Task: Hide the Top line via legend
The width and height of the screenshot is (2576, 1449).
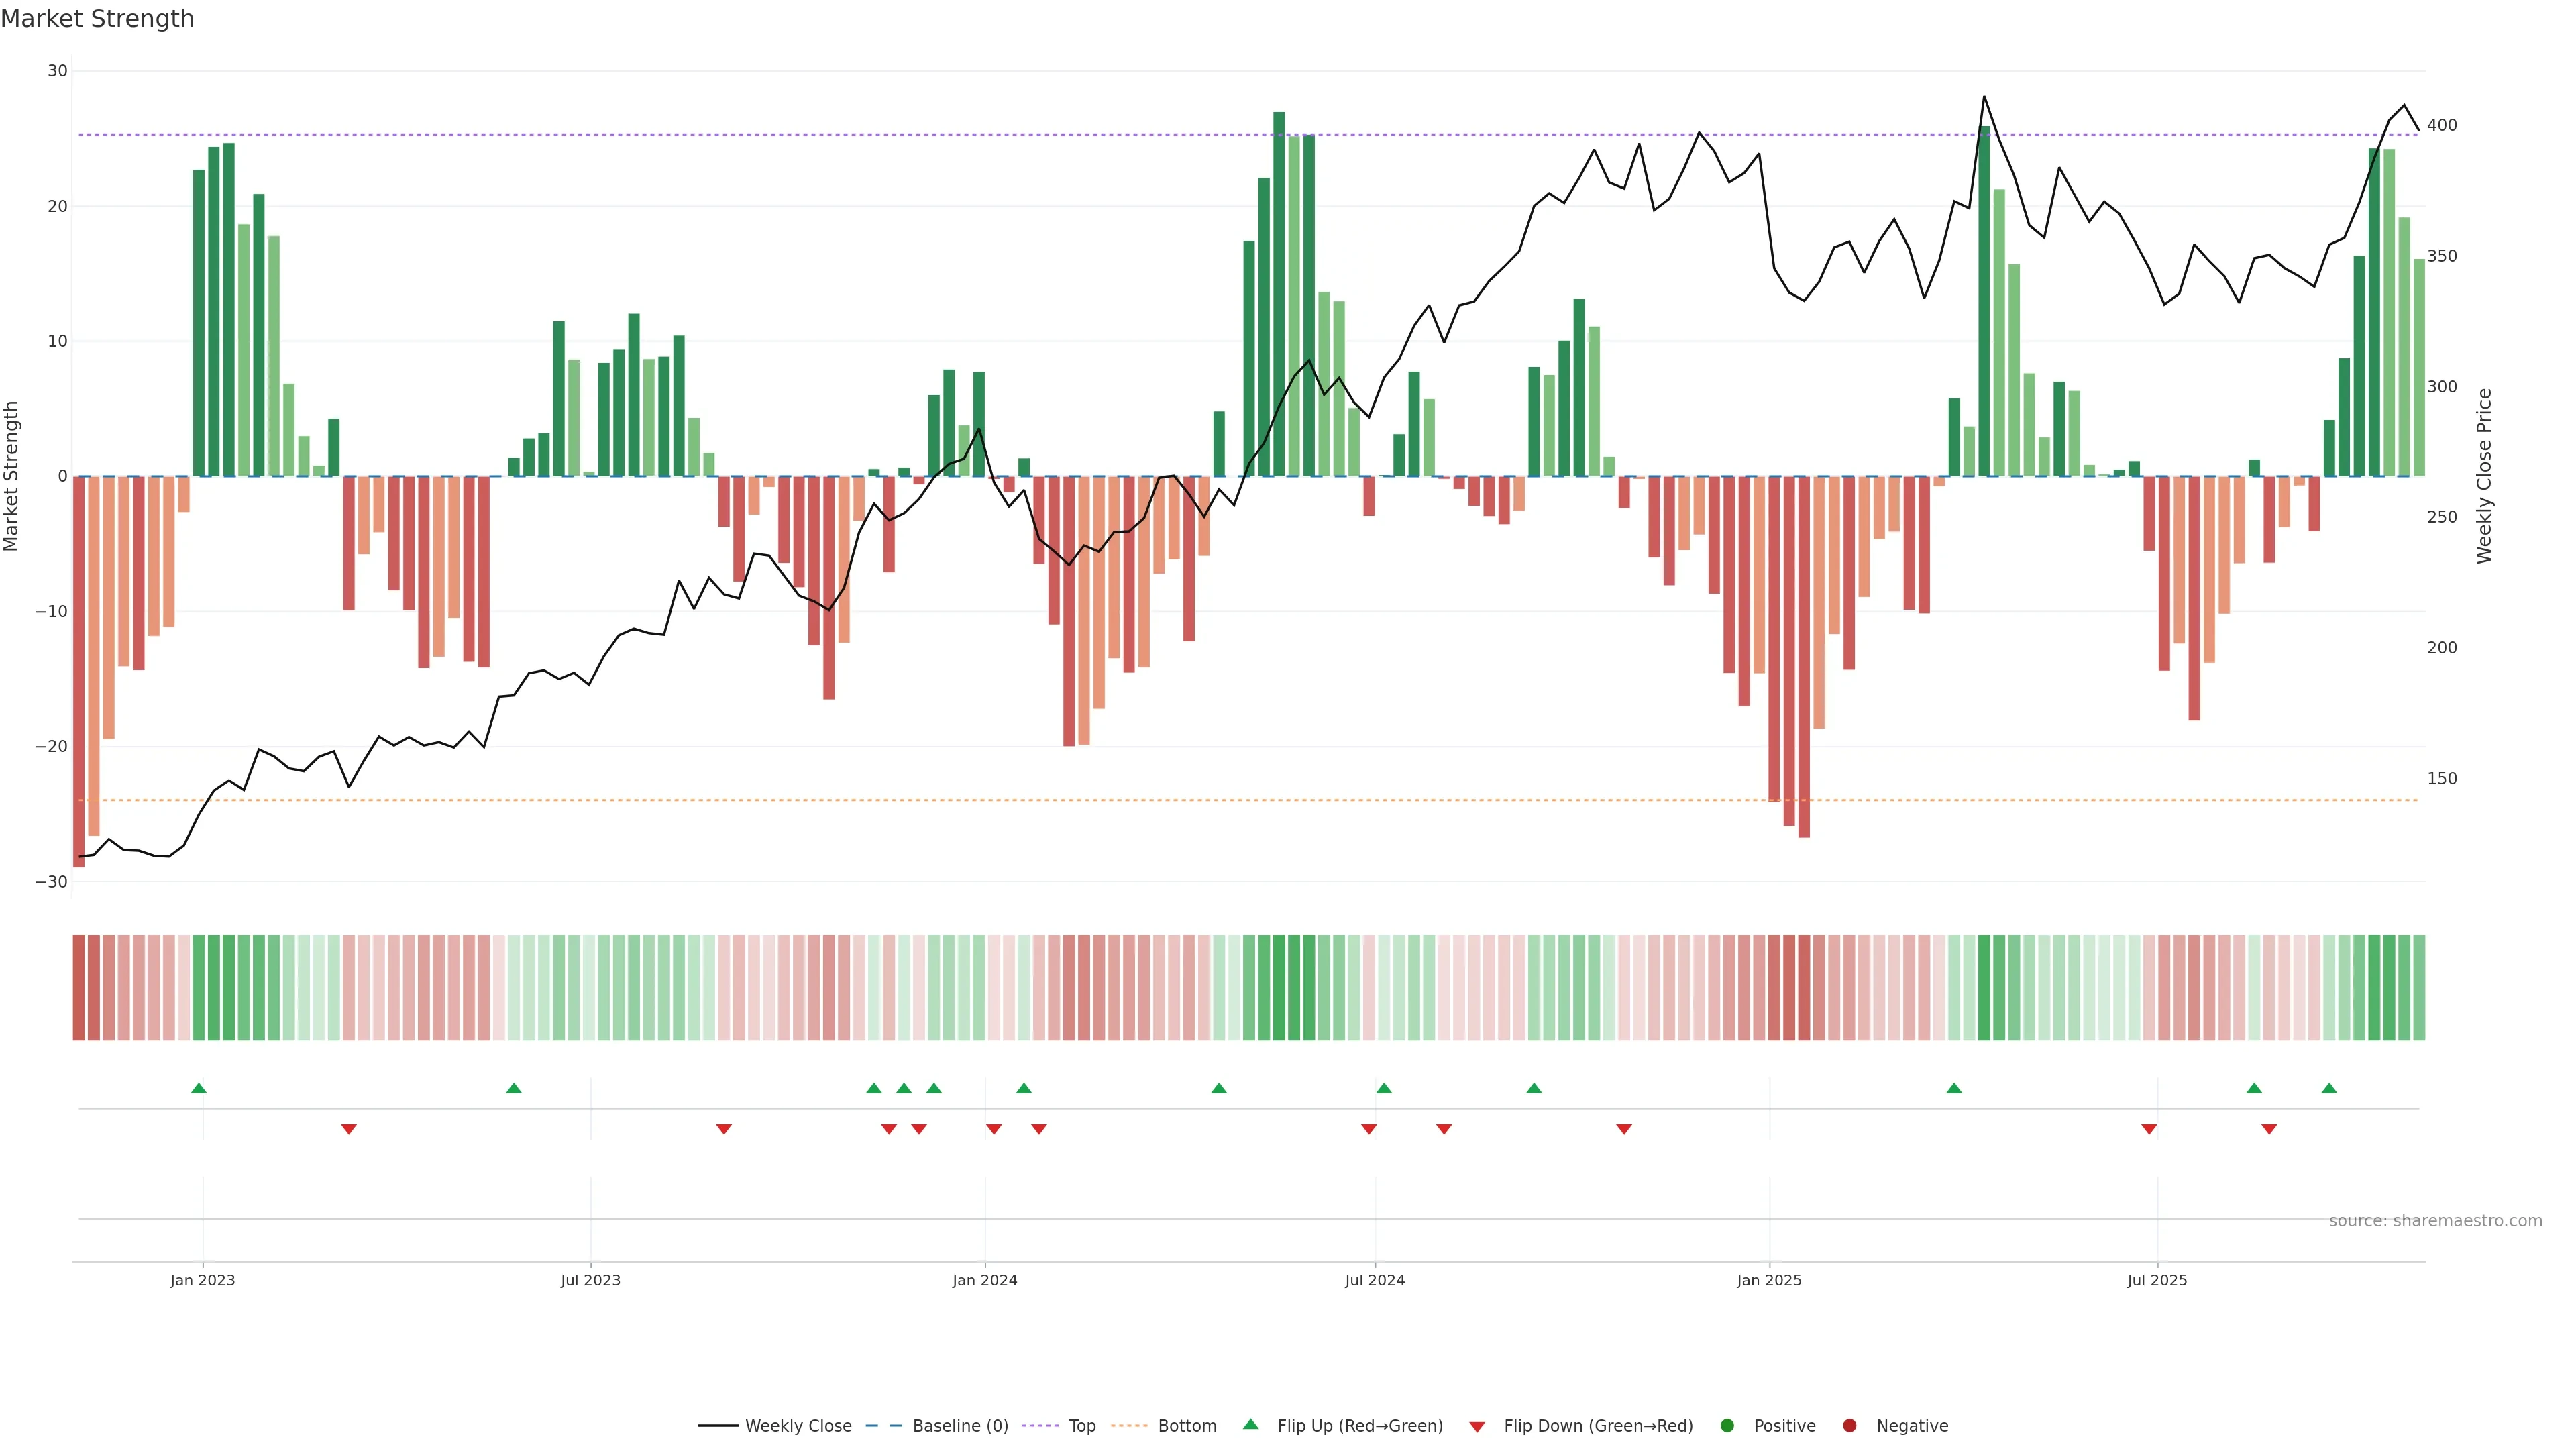Action: [1081, 1426]
